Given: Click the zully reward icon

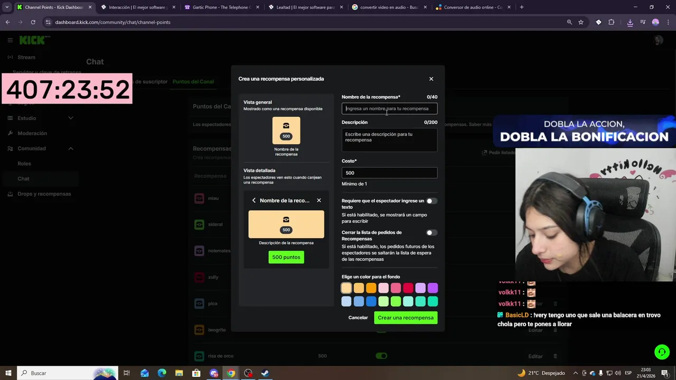Looking at the screenshot, I should click(199, 277).
